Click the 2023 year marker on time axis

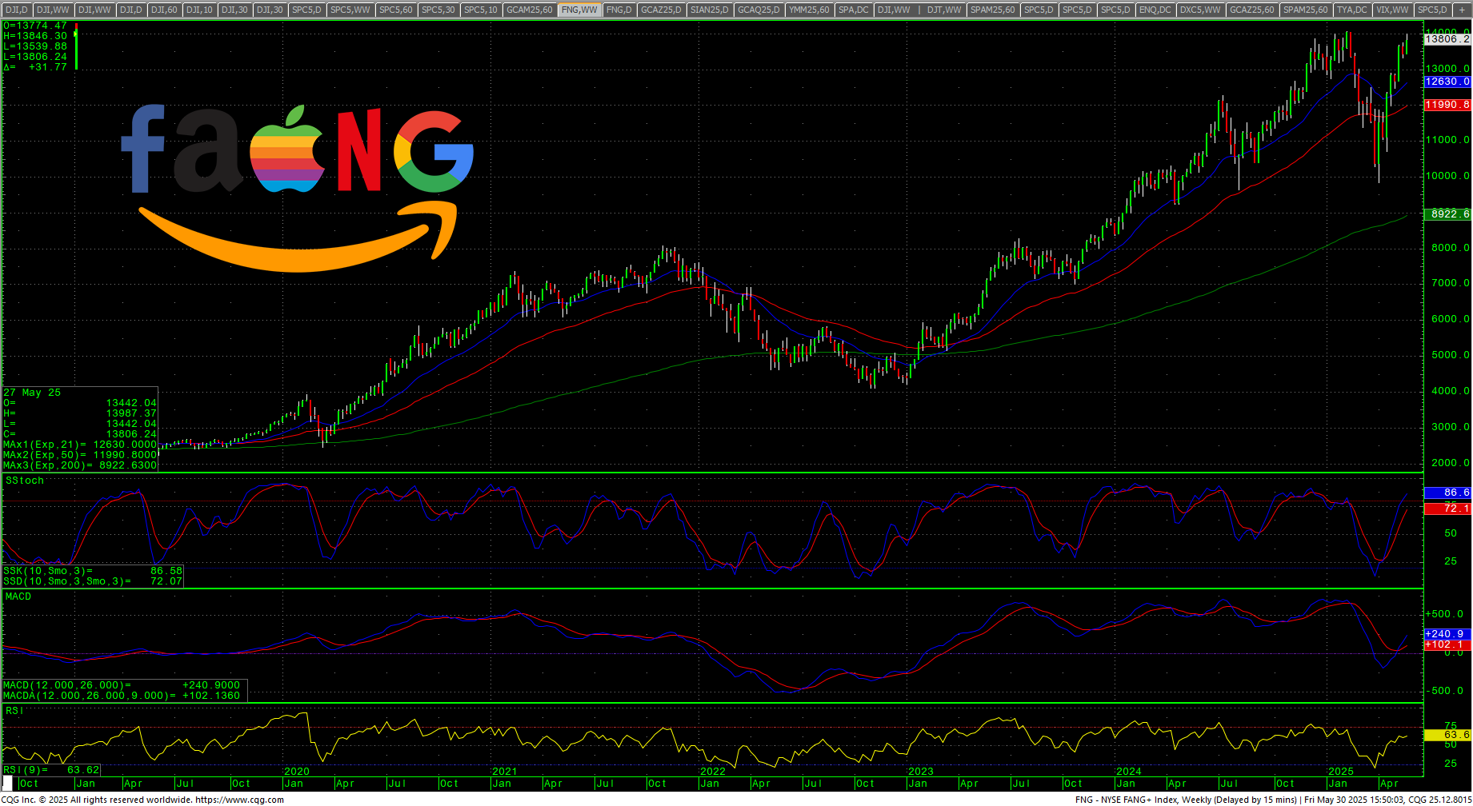[921, 772]
